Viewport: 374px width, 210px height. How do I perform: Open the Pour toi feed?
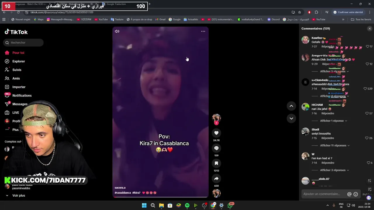[x=18, y=53]
